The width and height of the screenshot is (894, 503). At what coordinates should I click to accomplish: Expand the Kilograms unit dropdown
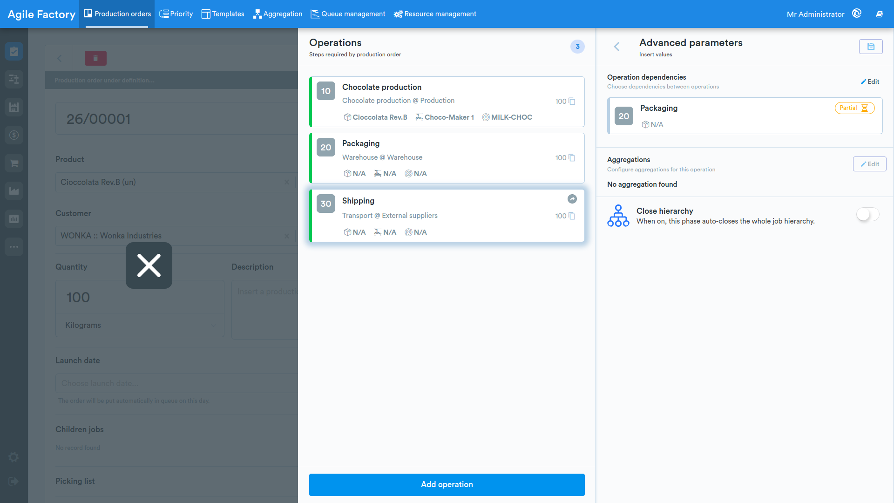pyautogui.click(x=140, y=325)
